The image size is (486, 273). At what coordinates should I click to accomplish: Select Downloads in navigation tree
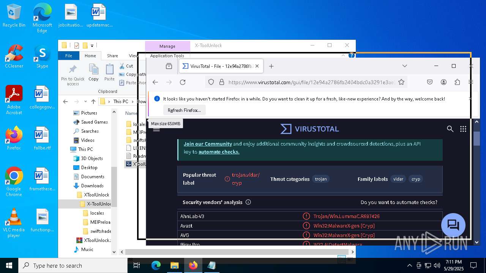point(92,186)
